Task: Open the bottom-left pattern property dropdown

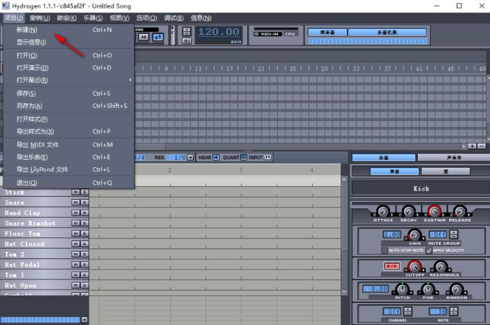Action: [85, 320]
